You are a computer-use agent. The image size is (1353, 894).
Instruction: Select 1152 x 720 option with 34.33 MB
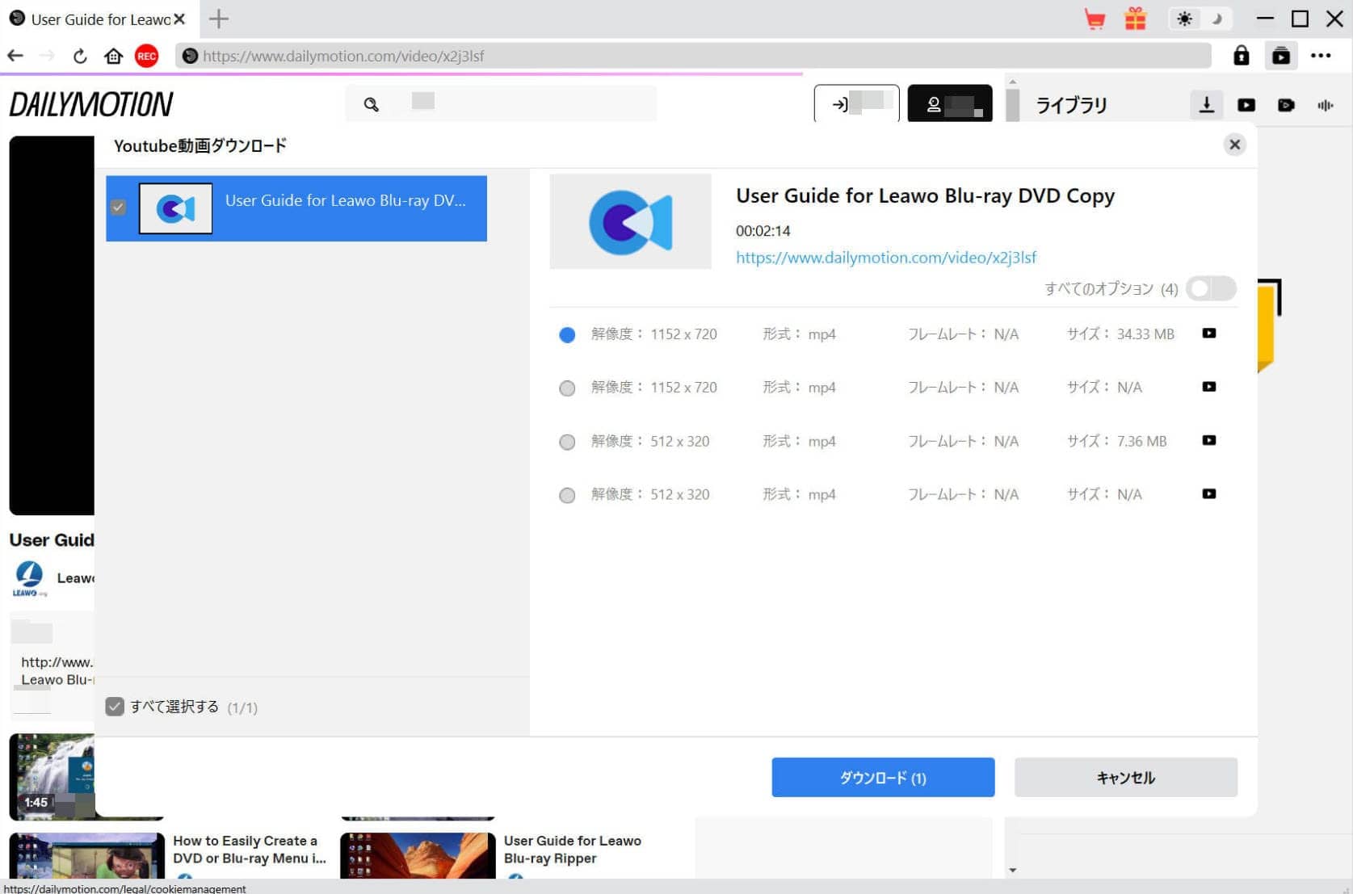point(567,334)
